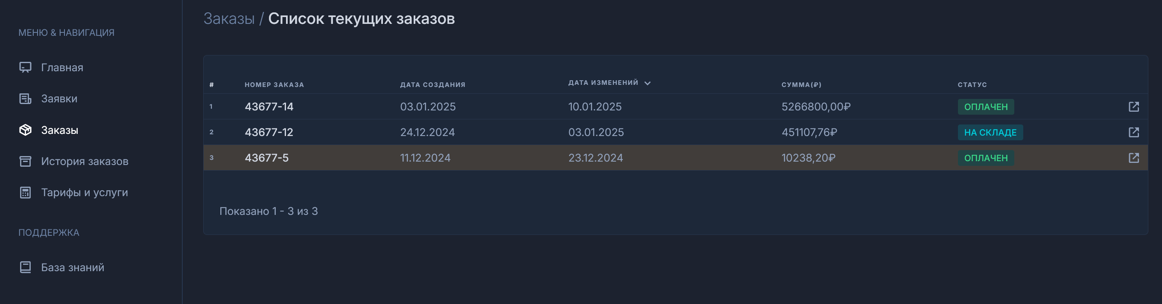
Task: Open order 43677-14 via external link icon
Action: point(1133,107)
